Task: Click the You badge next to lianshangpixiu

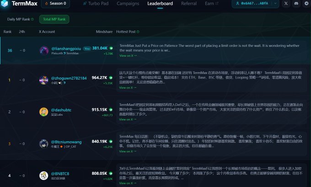Action: point(87,48)
